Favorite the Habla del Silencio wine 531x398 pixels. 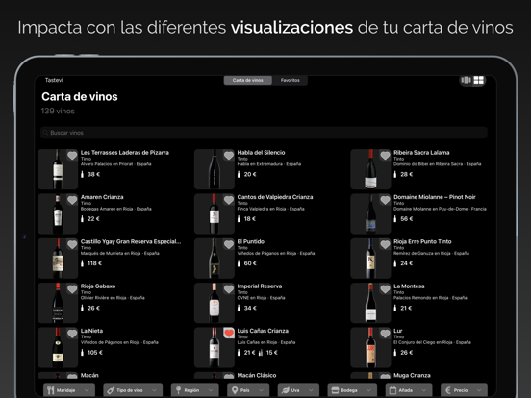coord(229,156)
